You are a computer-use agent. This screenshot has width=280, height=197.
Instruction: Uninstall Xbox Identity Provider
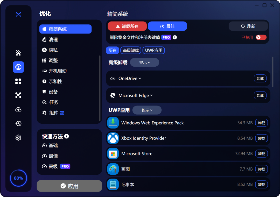click(x=261, y=138)
